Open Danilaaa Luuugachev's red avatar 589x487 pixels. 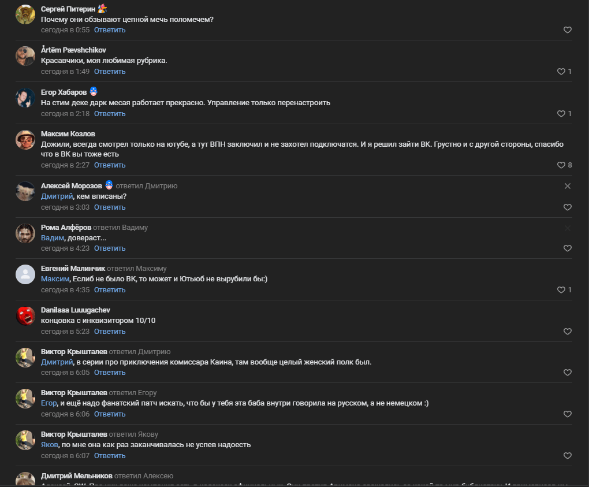coord(25,315)
